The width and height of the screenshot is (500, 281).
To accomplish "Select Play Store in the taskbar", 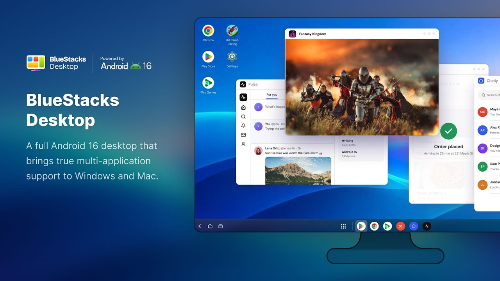I will click(361, 226).
